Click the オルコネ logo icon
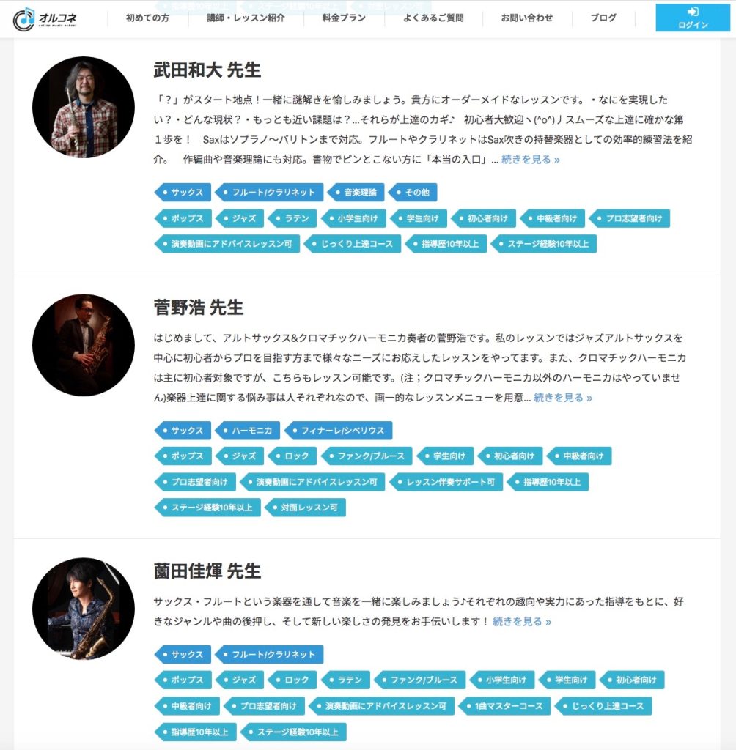 pyautogui.click(x=45, y=19)
